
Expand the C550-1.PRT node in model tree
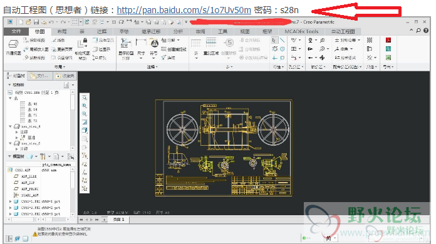coord(10,201)
